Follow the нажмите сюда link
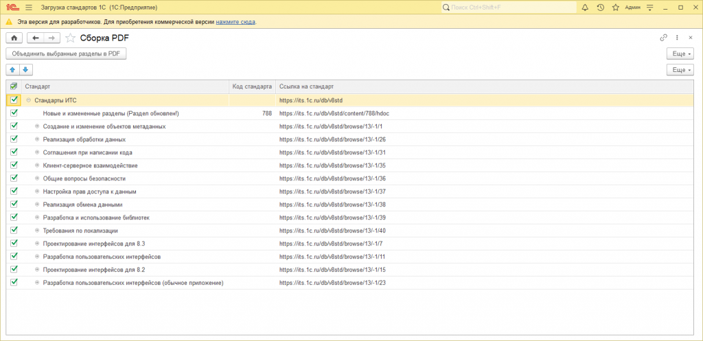Viewport: 703px width, 341px height. tap(236, 21)
